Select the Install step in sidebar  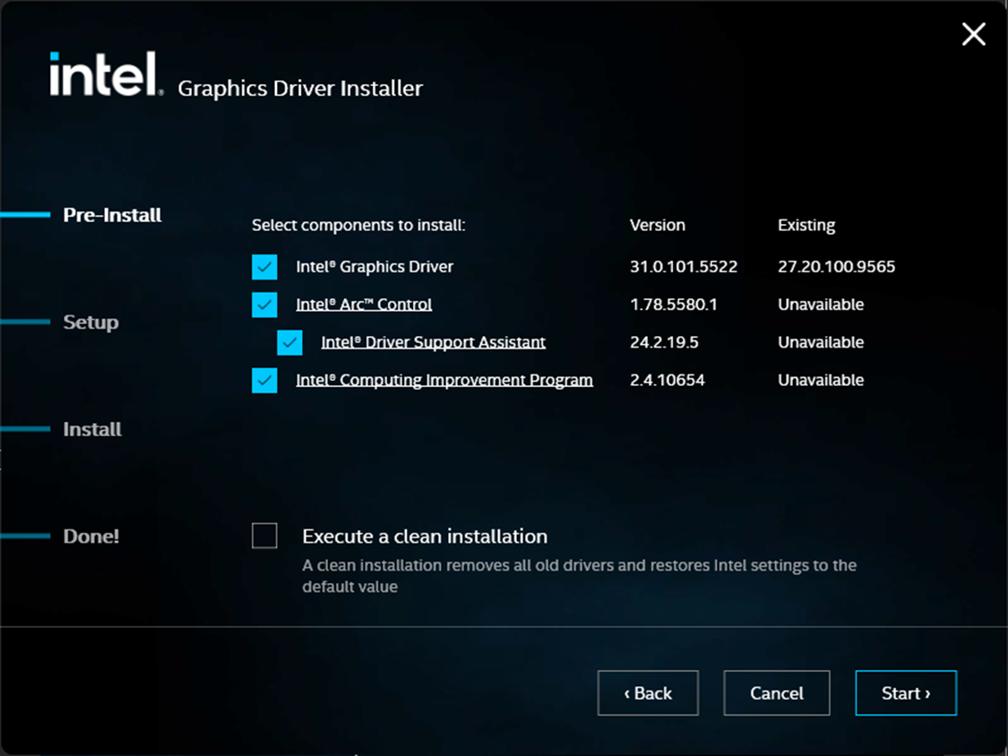[x=92, y=429]
